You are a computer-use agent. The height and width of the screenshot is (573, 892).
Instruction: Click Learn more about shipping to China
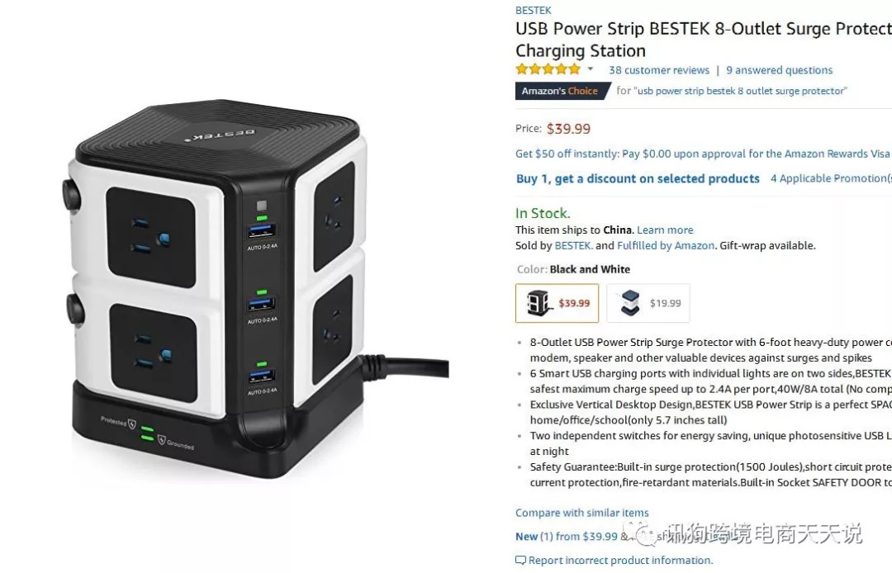[x=665, y=230]
